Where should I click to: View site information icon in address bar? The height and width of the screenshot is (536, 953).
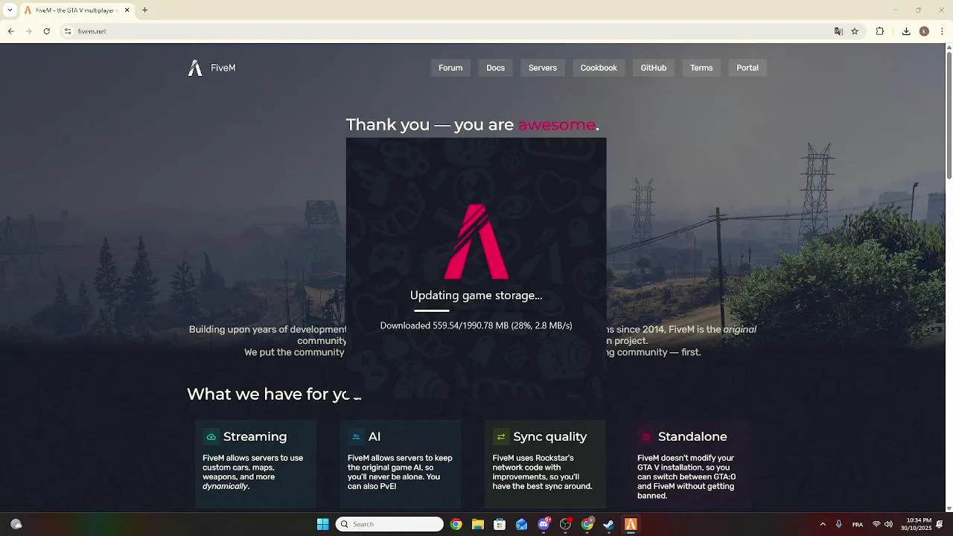click(68, 31)
